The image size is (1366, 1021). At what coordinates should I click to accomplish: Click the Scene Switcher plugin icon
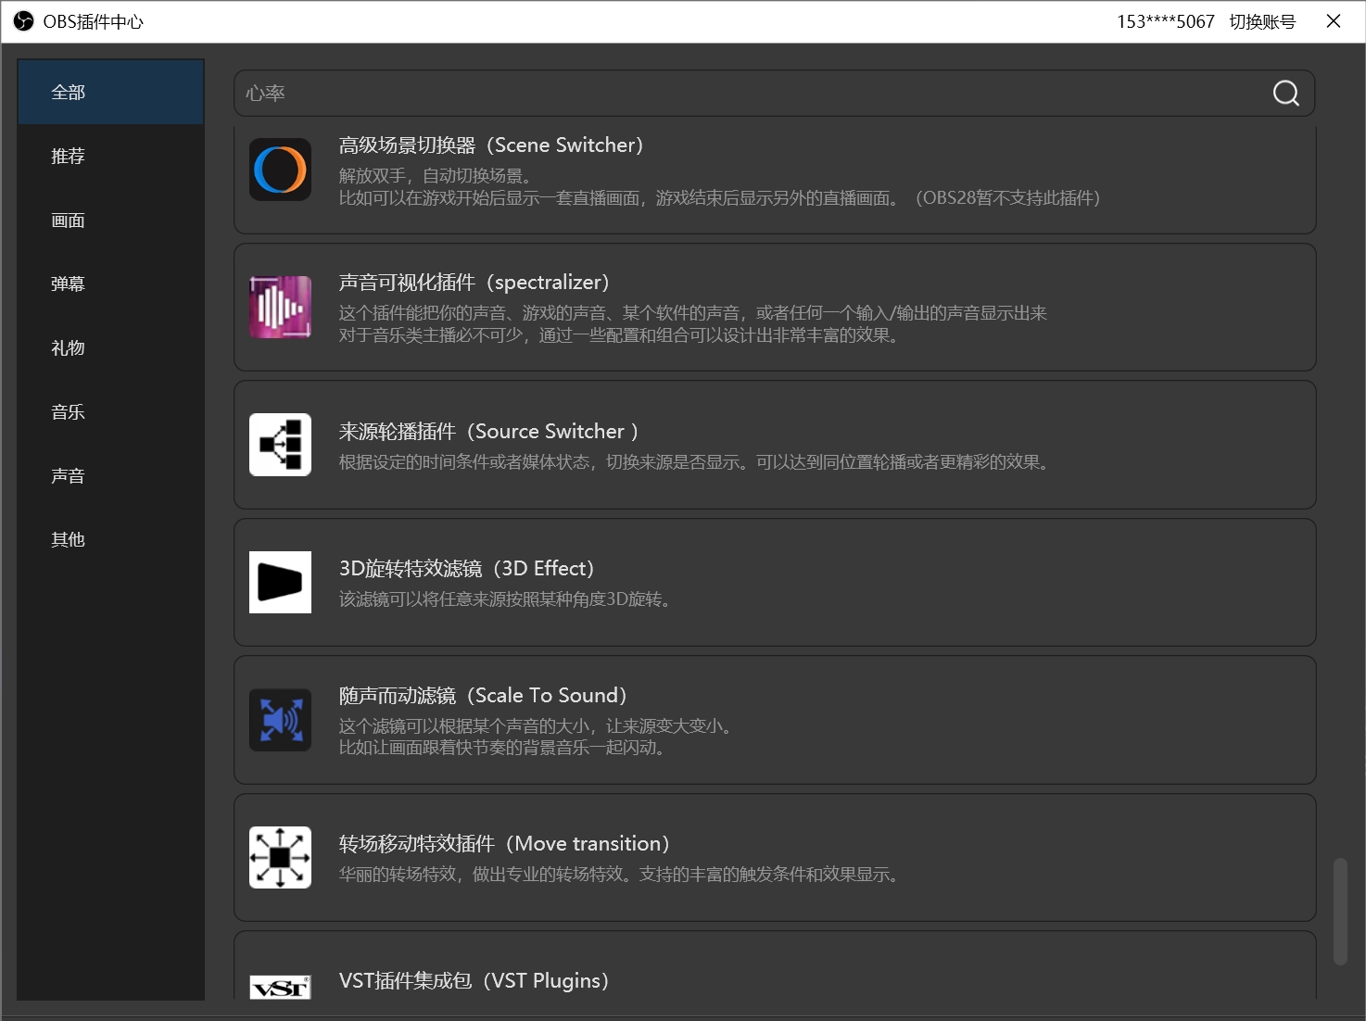coord(280,170)
